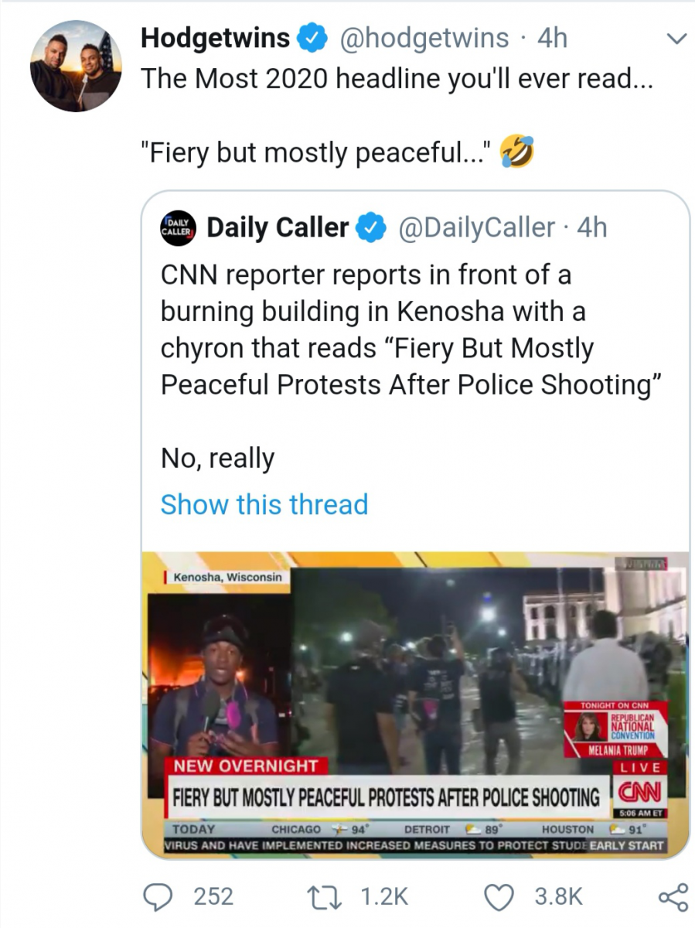Tap the share icon below the tweet
695x928 pixels.
672,896
